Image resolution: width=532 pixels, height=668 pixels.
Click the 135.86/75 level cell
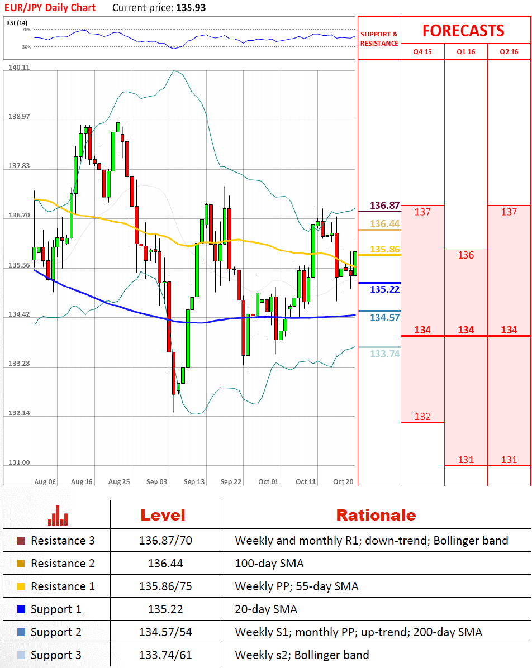click(165, 586)
